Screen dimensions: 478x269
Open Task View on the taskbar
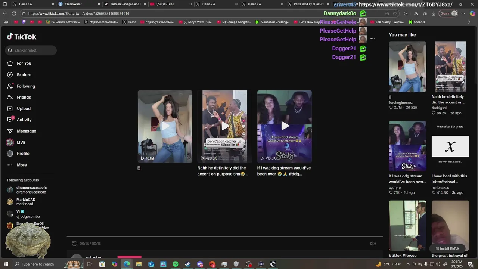[90, 264]
